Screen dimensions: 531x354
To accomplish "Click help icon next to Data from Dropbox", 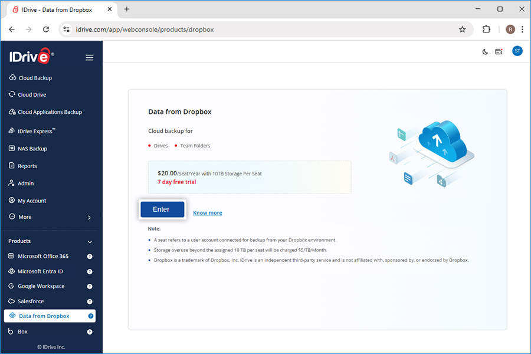I will (x=91, y=316).
